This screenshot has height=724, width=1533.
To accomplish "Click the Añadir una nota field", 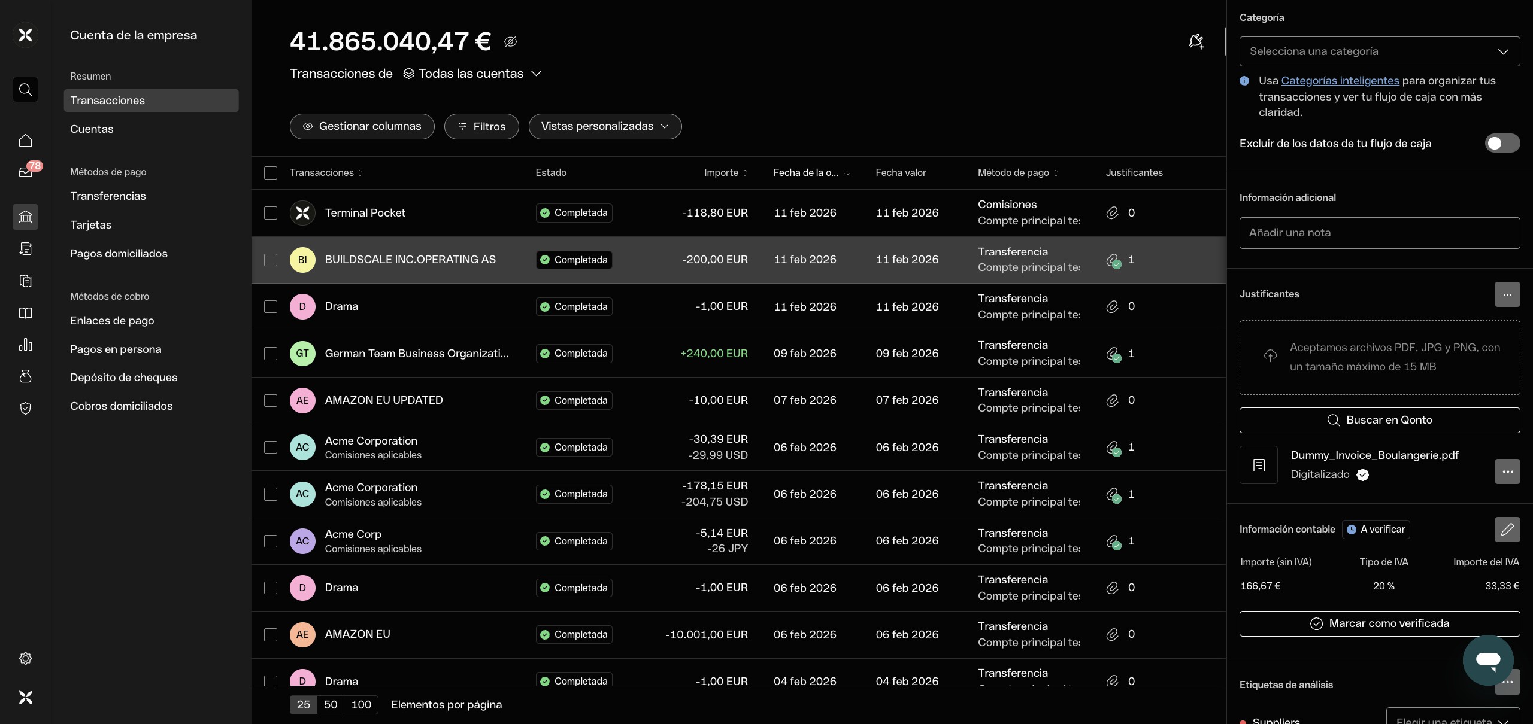I will coord(1379,233).
